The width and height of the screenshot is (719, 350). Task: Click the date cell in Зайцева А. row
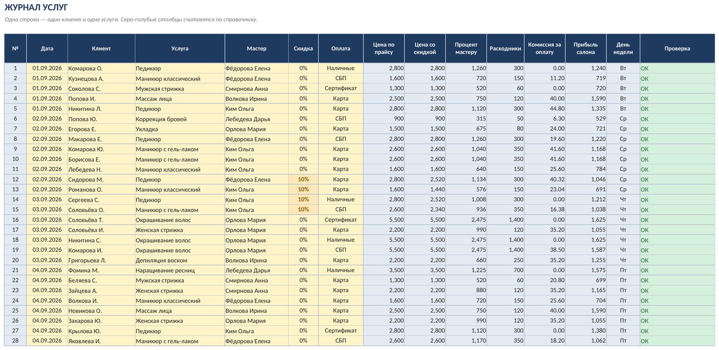point(47,291)
